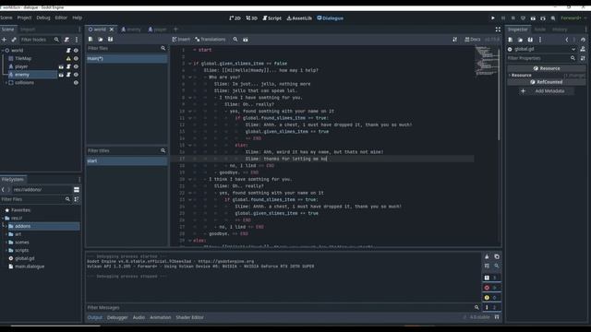Create new resource in Inspector
Screen dimensions: 591x332
click(x=511, y=40)
